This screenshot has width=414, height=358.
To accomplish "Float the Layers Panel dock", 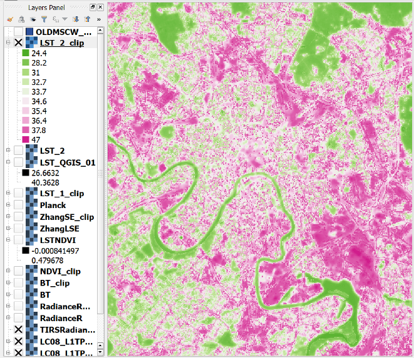I will [x=93, y=7].
